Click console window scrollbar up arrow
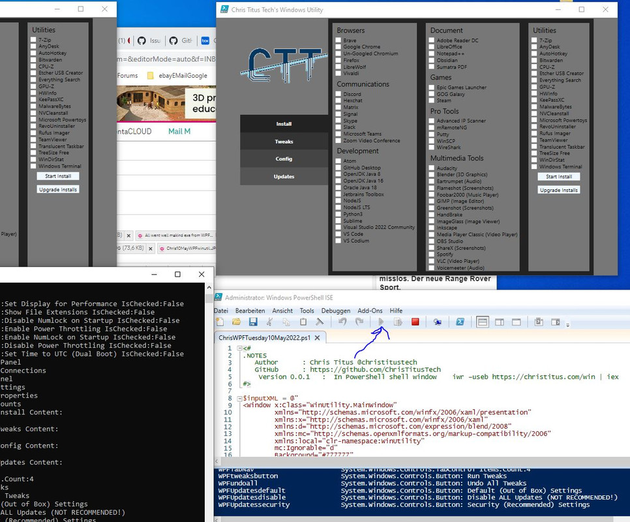The height and width of the screenshot is (522, 630). 209,288
